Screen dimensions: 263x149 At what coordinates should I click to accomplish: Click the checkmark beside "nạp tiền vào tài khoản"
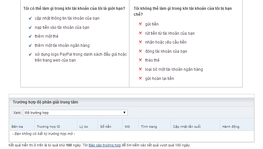click(30, 27)
